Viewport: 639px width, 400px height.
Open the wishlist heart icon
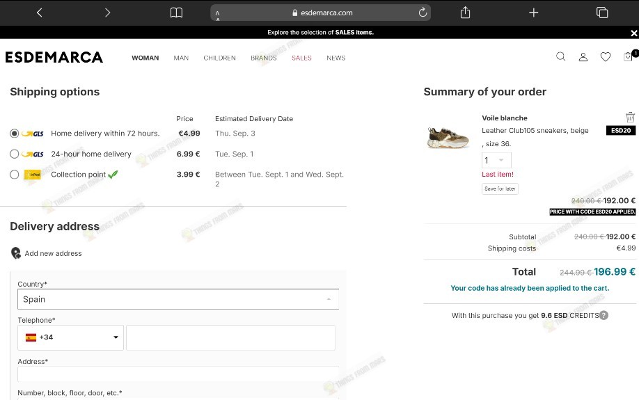[x=606, y=57]
